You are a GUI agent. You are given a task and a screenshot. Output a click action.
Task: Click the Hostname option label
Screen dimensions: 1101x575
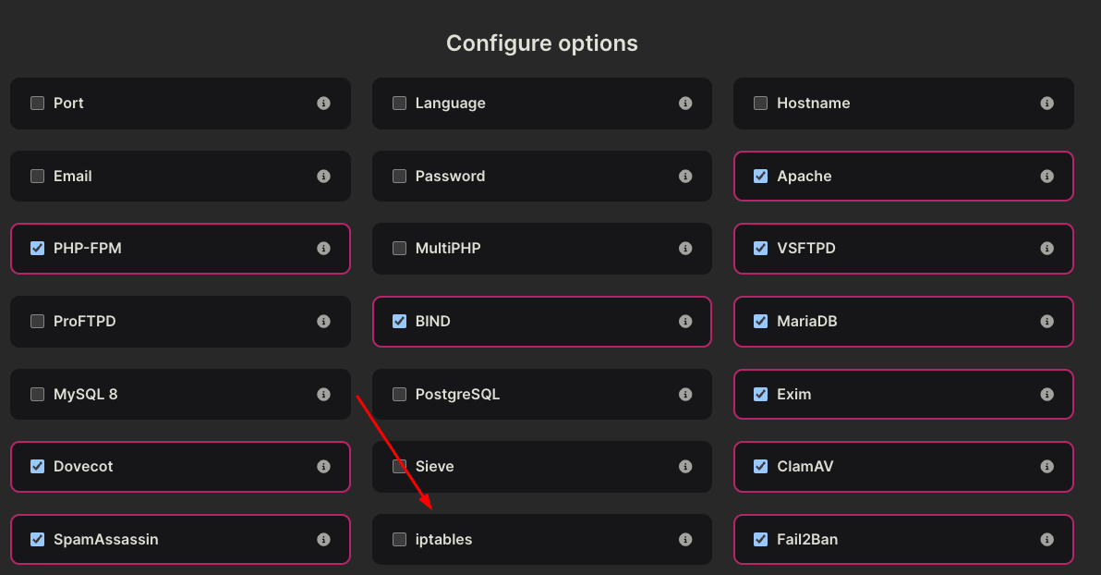[x=813, y=104]
